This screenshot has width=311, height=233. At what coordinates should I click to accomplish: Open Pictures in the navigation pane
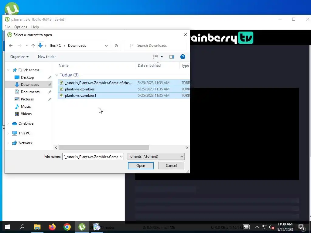coord(27,99)
